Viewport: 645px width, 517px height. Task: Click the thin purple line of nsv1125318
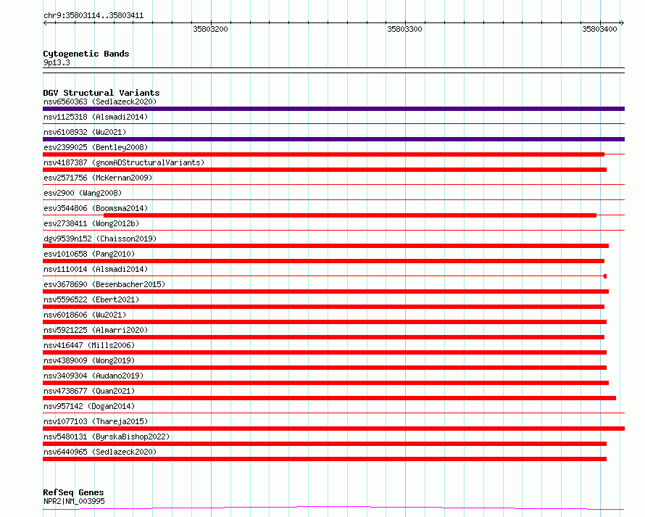333,124
